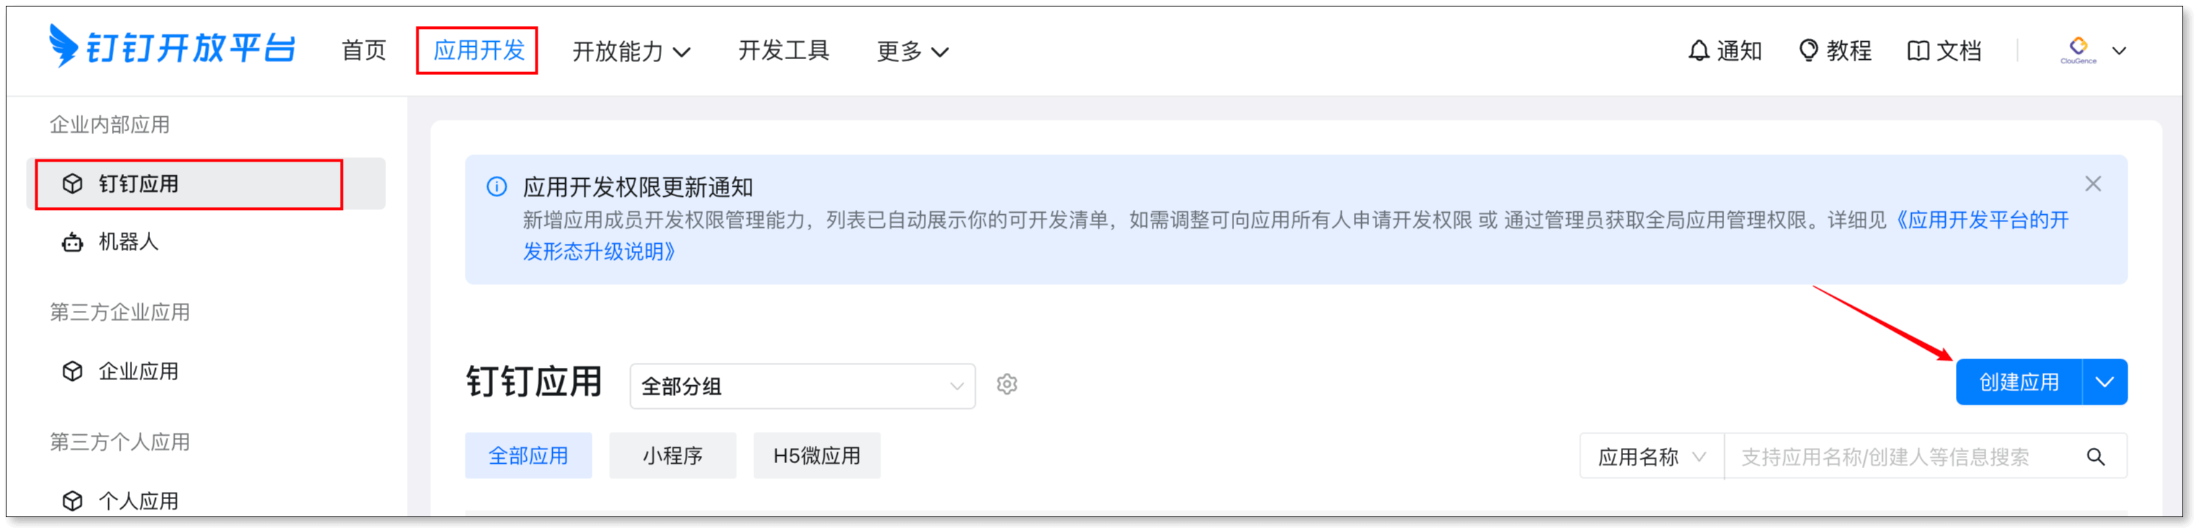Screen dimensions: 2194x528
Task: Click the group settings gear icon
Action: coord(1007,385)
